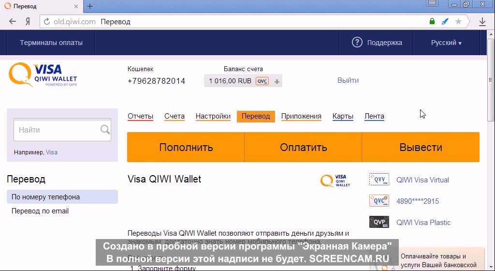Reload the page via address bar icon
The width and height of the screenshot is (495, 271).
(47, 21)
